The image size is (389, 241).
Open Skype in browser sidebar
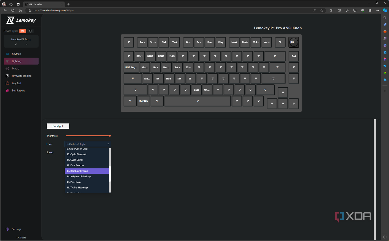coord(385,80)
